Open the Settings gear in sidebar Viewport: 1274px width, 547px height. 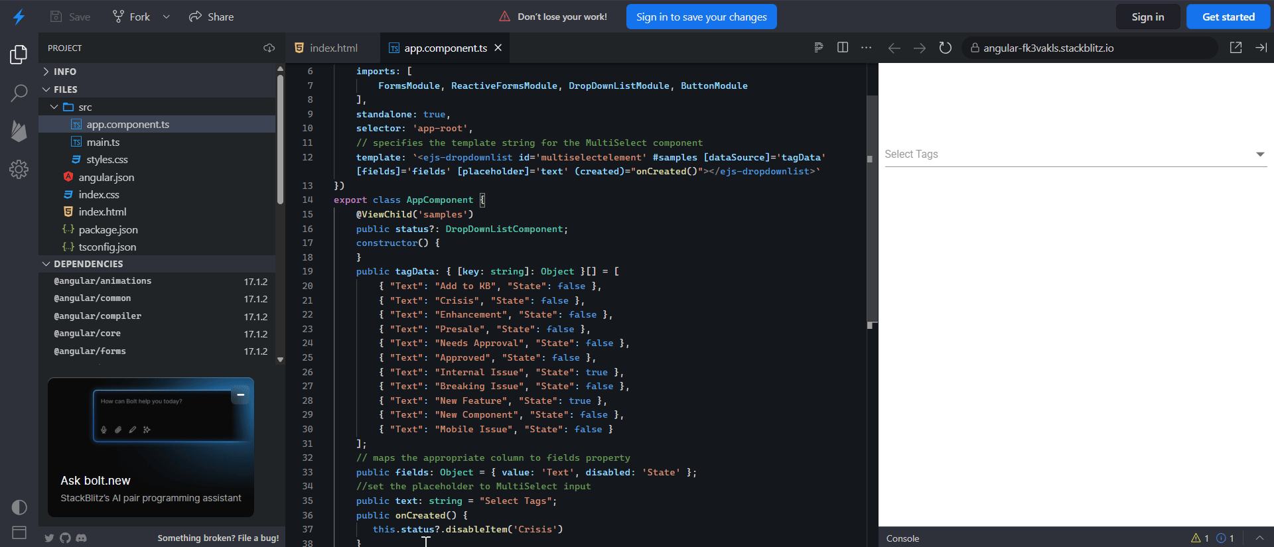coord(19,170)
